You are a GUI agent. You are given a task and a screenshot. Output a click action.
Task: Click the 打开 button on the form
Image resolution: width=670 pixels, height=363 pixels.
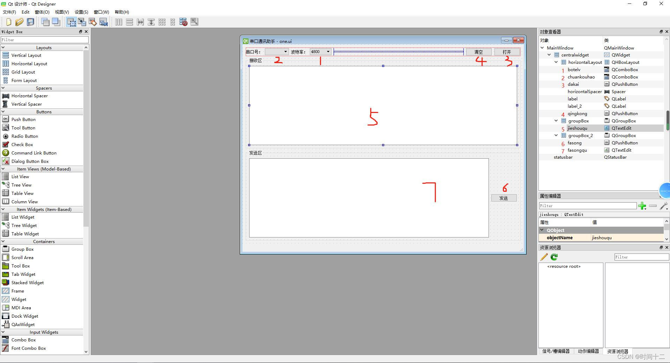pyautogui.click(x=507, y=52)
